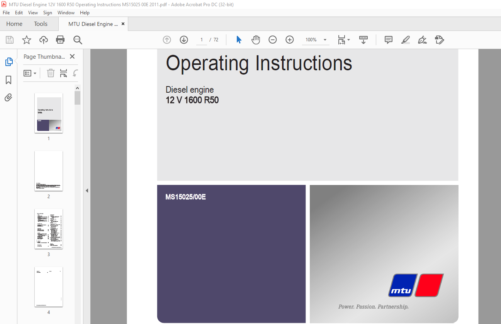This screenshot has width=501, height=324.
Task: Go to previous page arrow icon
Action: (167, 40)
